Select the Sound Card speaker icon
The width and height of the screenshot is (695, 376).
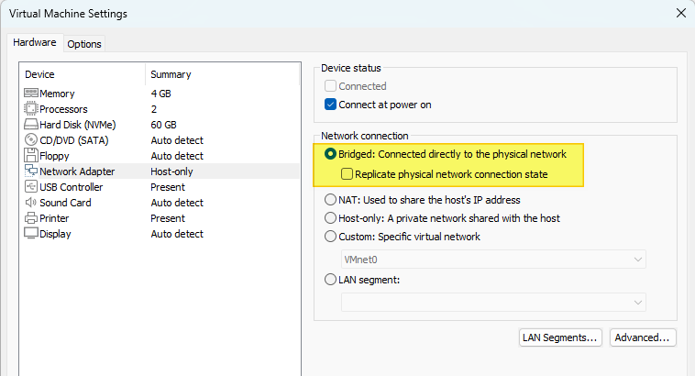(x=30, y=202)
